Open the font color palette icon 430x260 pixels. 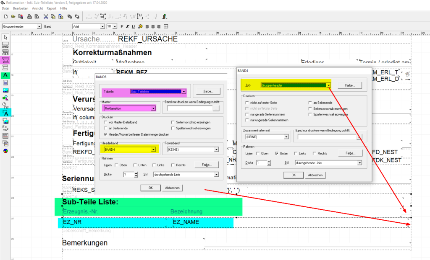[x=140, y=26]
